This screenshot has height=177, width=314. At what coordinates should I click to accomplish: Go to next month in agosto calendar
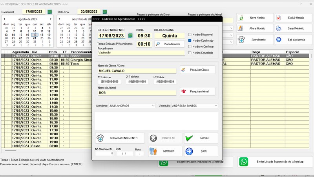click(53, 19)
